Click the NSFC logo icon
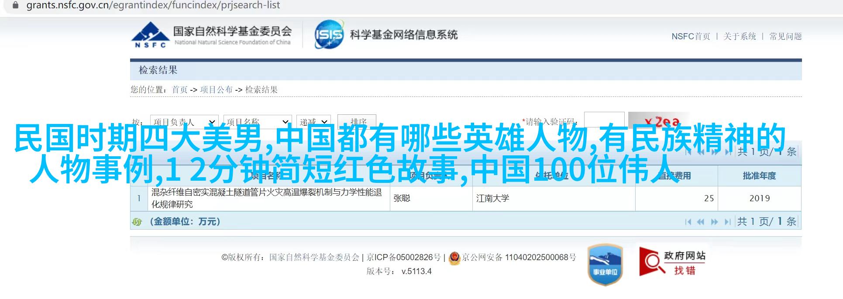The height and width of the screenshot is (299, 843). [150, 34]
